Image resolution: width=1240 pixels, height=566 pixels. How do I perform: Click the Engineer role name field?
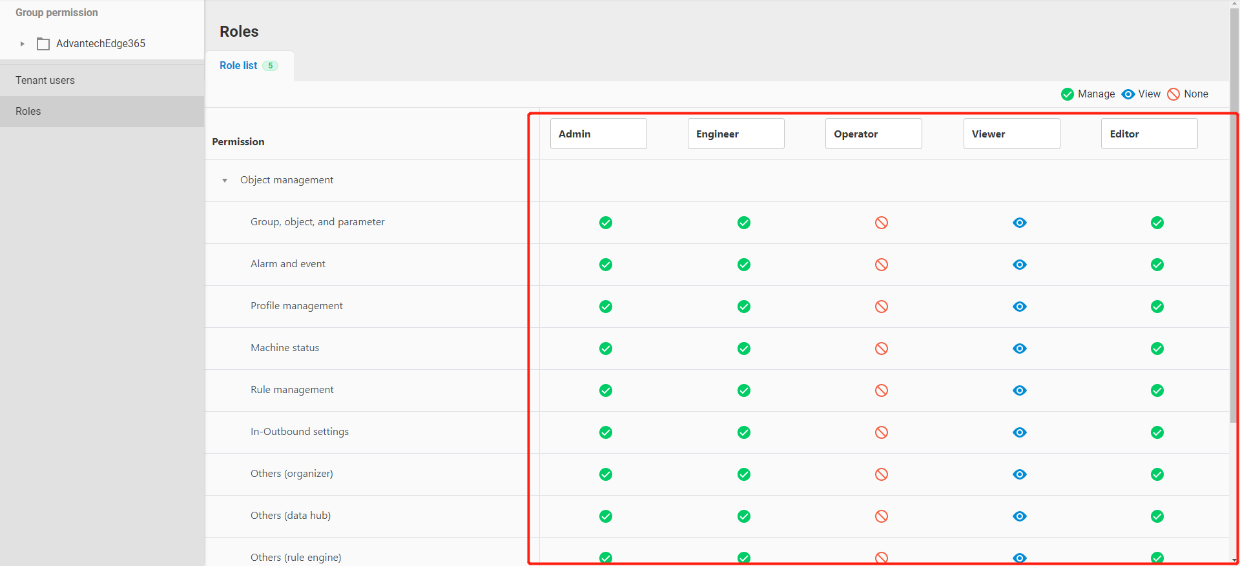[x=736, y=134]
